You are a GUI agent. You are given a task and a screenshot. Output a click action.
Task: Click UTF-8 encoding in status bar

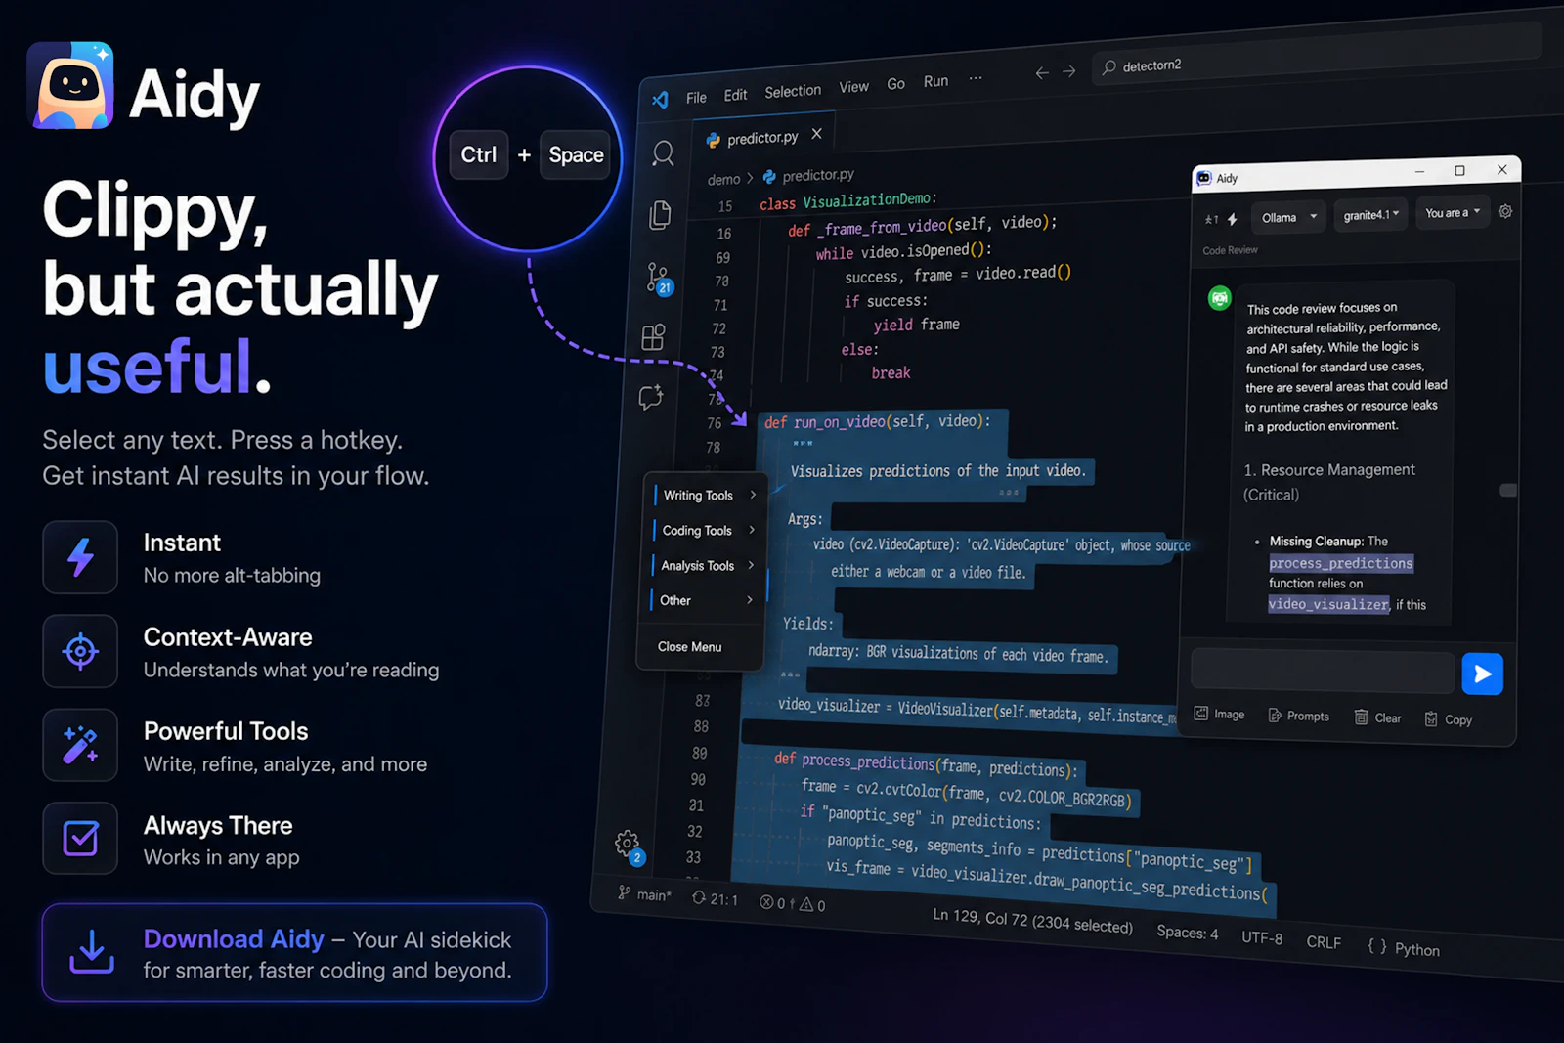(x=1262, y=937)
